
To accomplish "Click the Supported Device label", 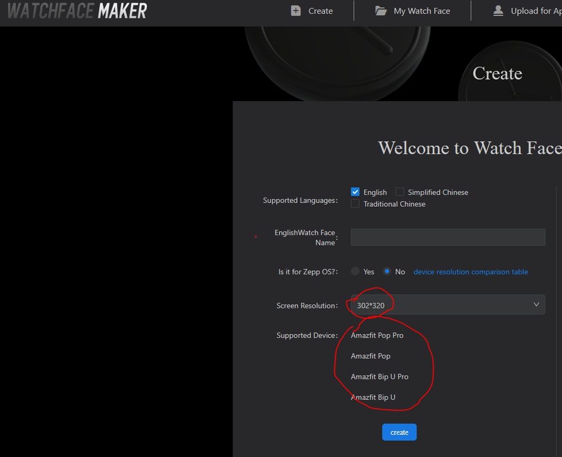I will point(307,335).
